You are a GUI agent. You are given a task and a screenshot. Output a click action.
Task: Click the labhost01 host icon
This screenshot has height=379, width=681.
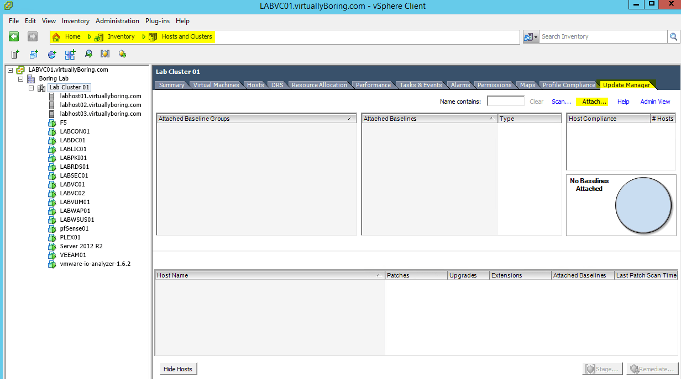point(53,96)
